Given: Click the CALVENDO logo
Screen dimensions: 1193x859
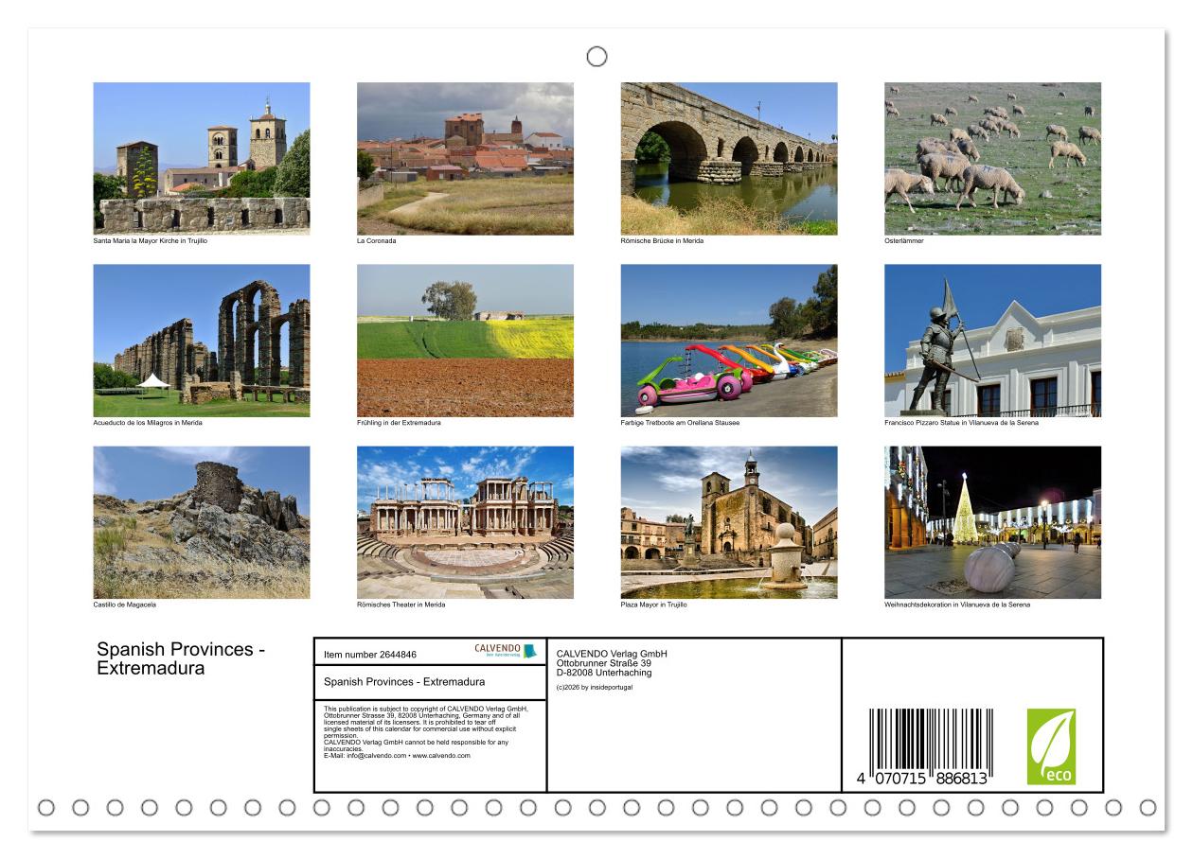Looking at the screenshot, I should 506,651.
